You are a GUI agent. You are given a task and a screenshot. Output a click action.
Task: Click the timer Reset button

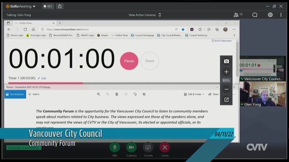point(150,61)
